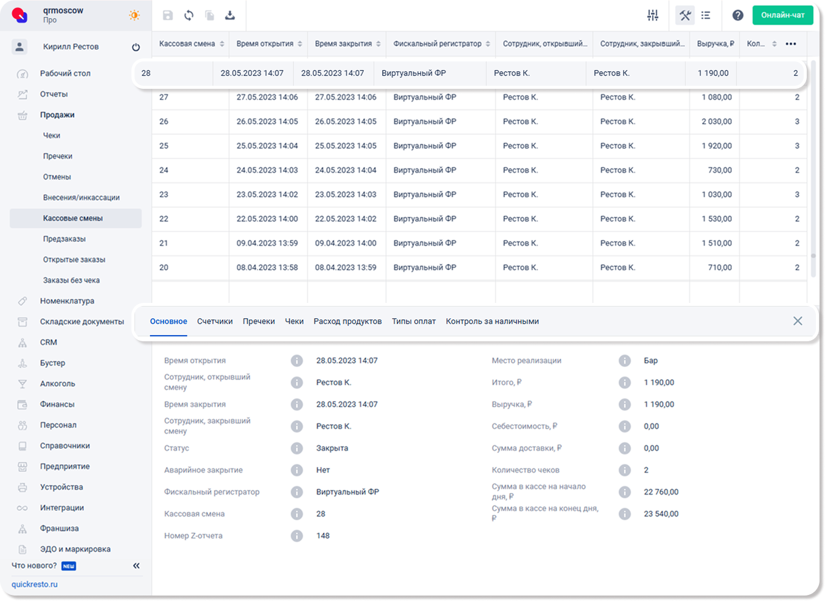Sort by Время открытия column arrows

(300, 44)
